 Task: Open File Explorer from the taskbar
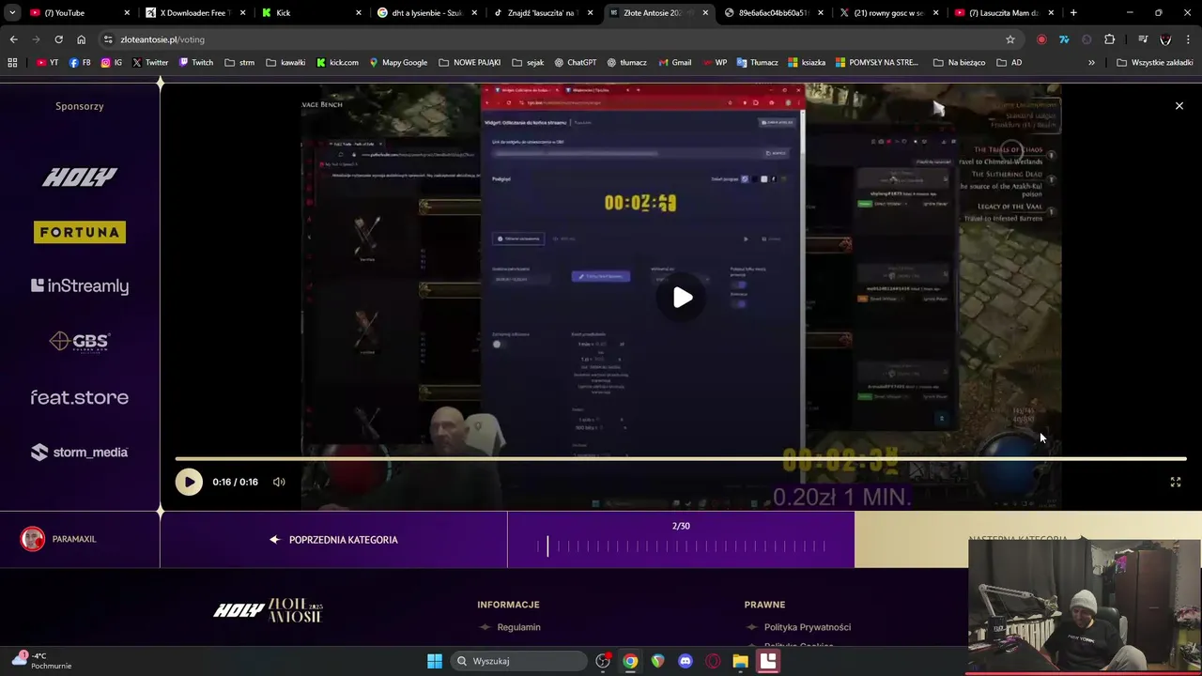[x=741, y=661]
